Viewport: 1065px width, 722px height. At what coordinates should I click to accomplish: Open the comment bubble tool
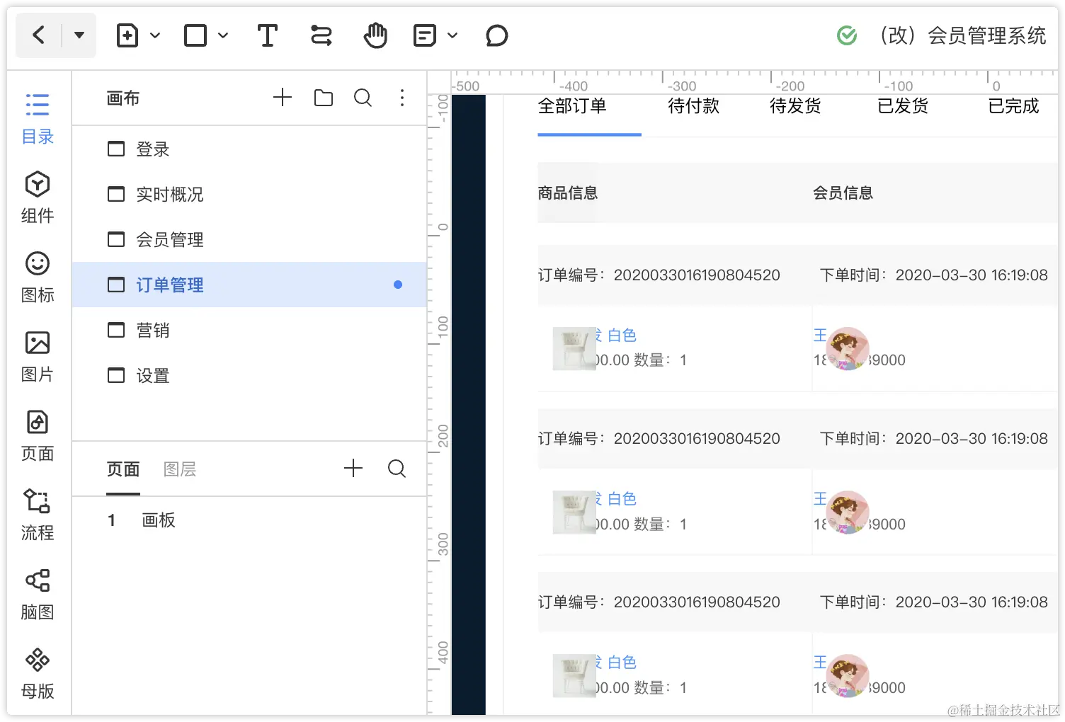pos(497,35)
